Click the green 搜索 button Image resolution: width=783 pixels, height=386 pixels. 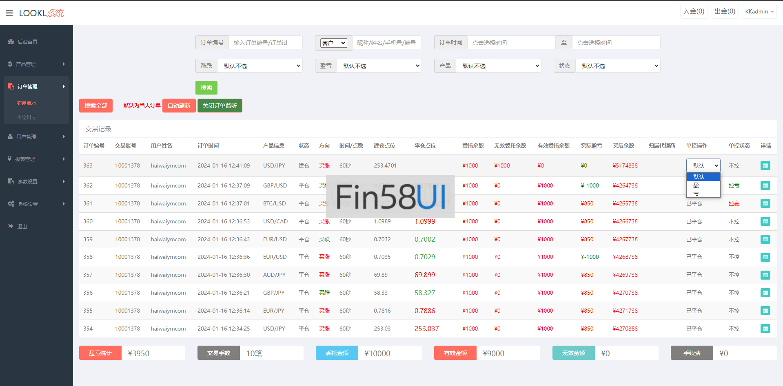[206, 88]
